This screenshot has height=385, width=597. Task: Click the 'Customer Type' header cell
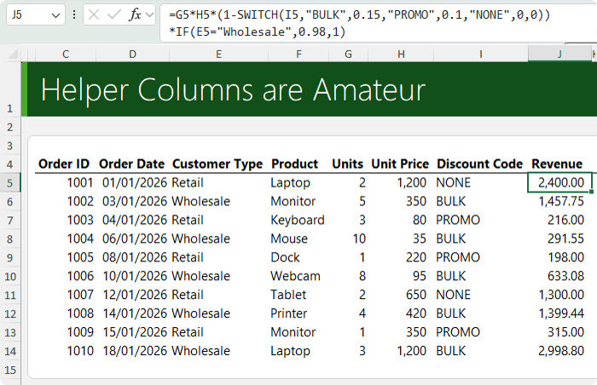[x=217, y=164]
